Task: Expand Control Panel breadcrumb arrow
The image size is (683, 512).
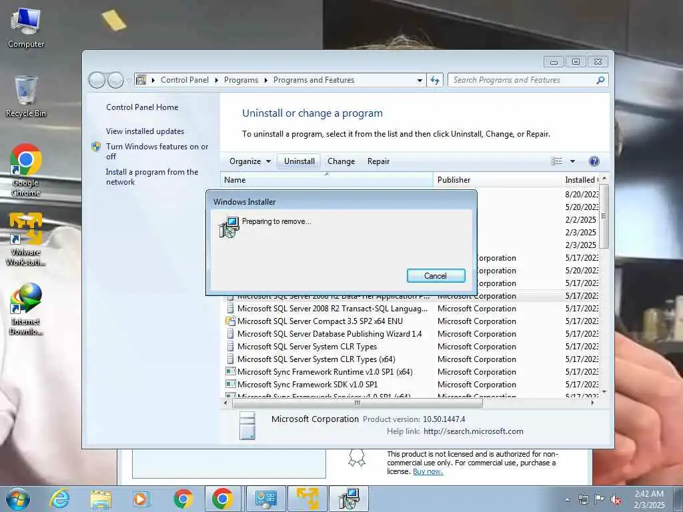Action: (x=217, y=80)
